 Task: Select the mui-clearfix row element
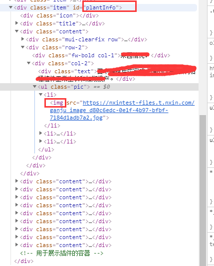click(x=86, y=39)
